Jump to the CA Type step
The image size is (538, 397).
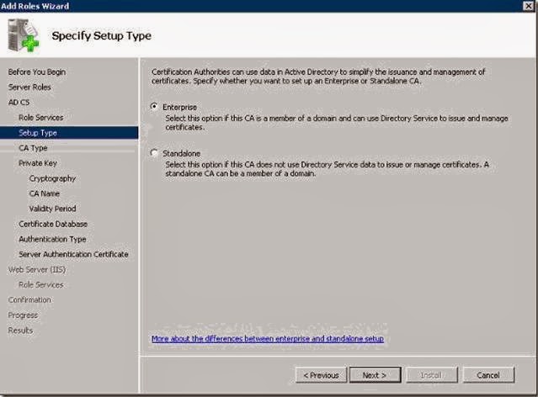(33, 148)
